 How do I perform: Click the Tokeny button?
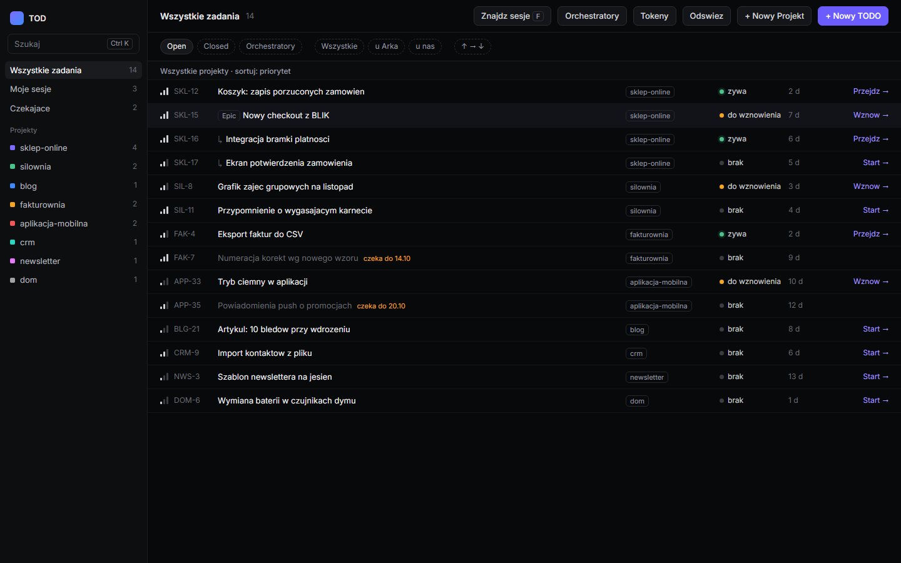tap(654, 16)
